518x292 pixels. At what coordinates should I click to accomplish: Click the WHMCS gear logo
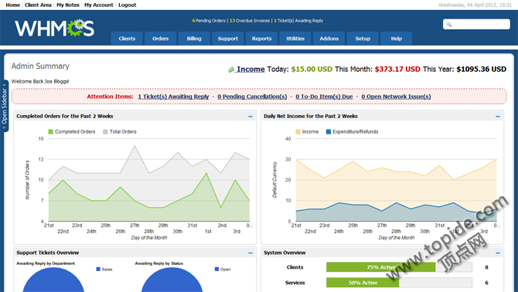click(55, 28)
